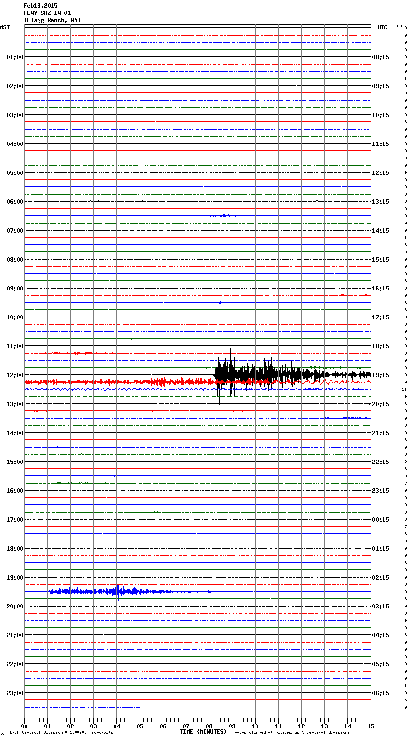The image size is (409, 739).
Task: Select the 22:00 MST hour label
Action: (x=15, y=664)
